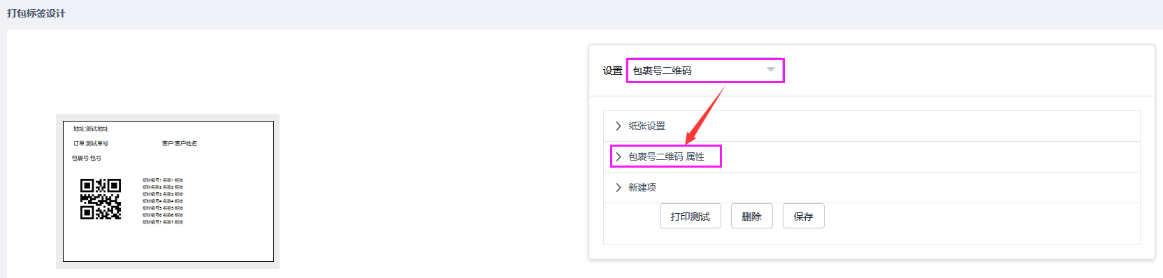Expand the 新建项 section
Image resolution: width=1163 pixels, height=278 pixels.
tap(872, 187)
